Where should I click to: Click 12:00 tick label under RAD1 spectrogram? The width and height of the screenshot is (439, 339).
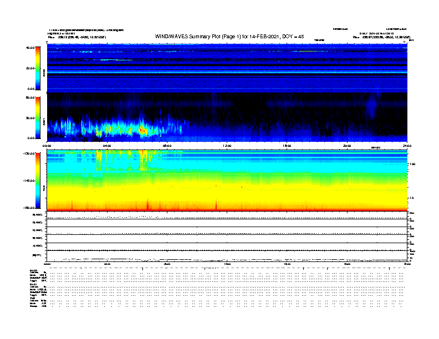point(227,146)
